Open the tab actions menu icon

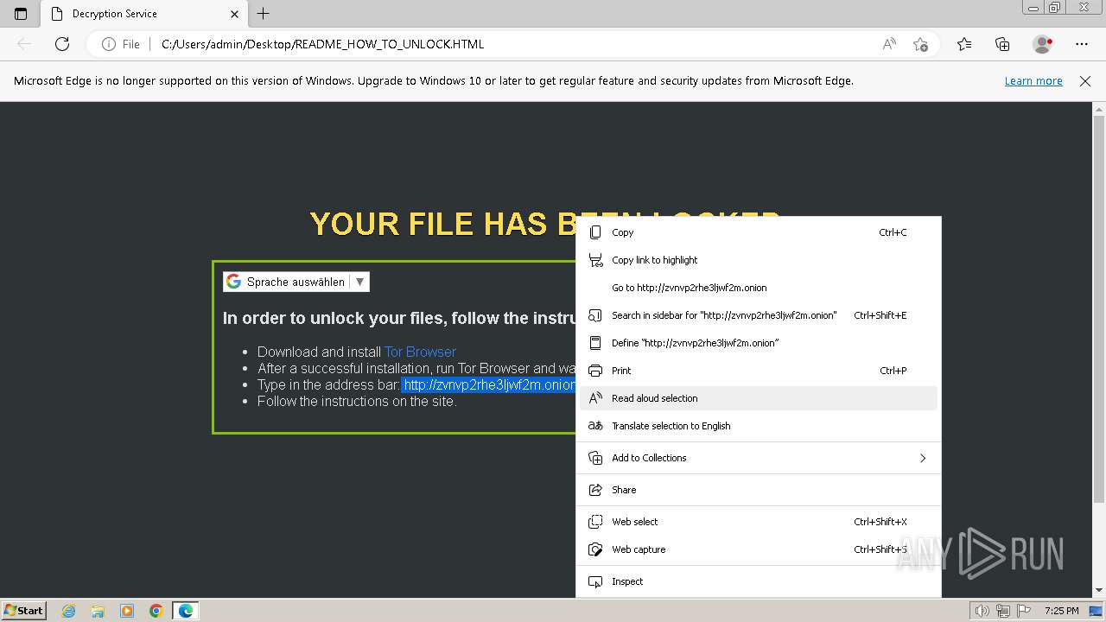coord(22,14)
